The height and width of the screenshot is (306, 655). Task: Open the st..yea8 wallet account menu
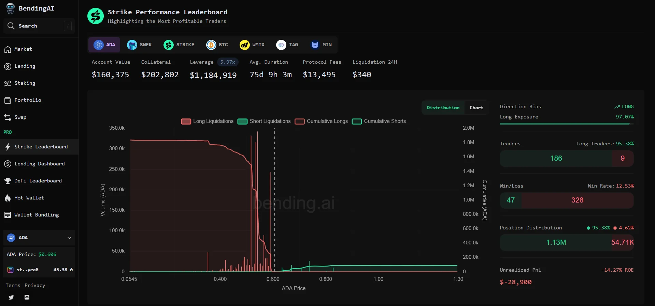pyautogui.click(x=39, y=270)
